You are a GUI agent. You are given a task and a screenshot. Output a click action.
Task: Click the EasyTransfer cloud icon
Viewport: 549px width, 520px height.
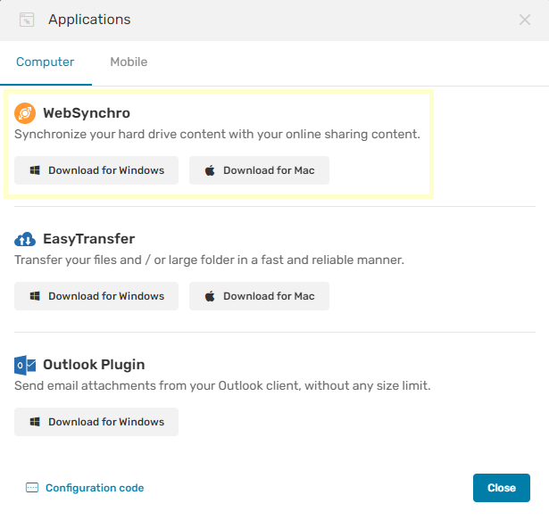tap(25, 239)
